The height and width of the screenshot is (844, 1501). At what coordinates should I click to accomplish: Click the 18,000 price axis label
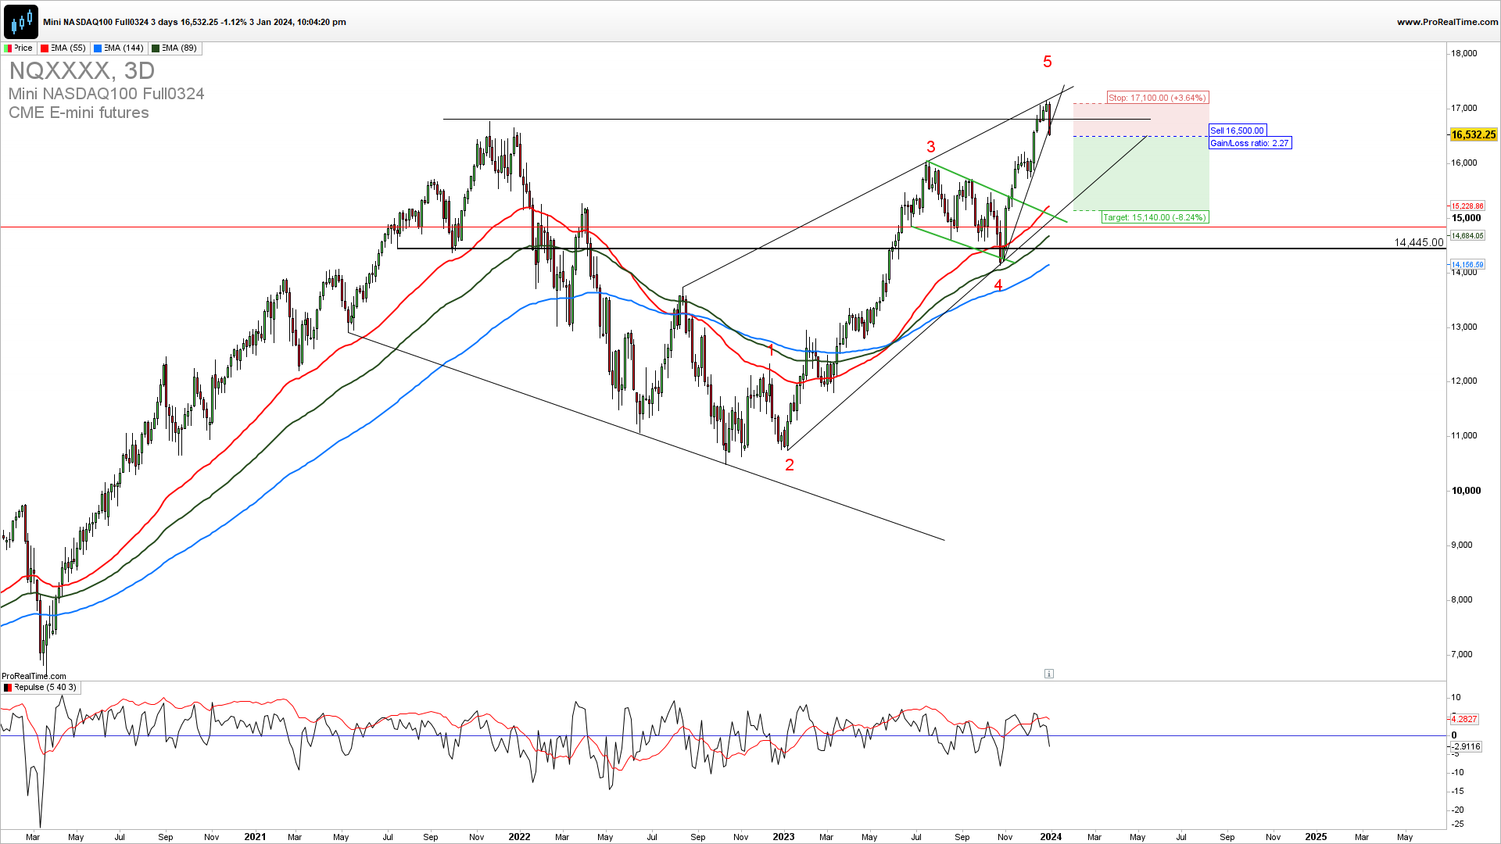point(1464,54)
